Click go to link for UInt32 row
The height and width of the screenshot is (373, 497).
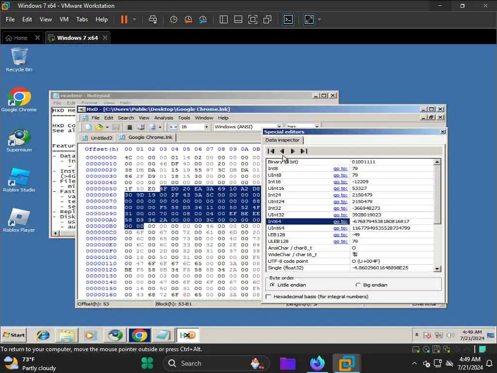coord(340,215)
